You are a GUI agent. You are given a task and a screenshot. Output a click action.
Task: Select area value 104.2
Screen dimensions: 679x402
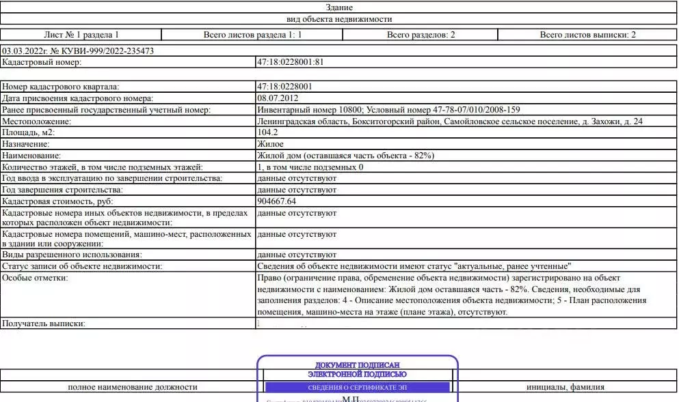pos(267,132)
